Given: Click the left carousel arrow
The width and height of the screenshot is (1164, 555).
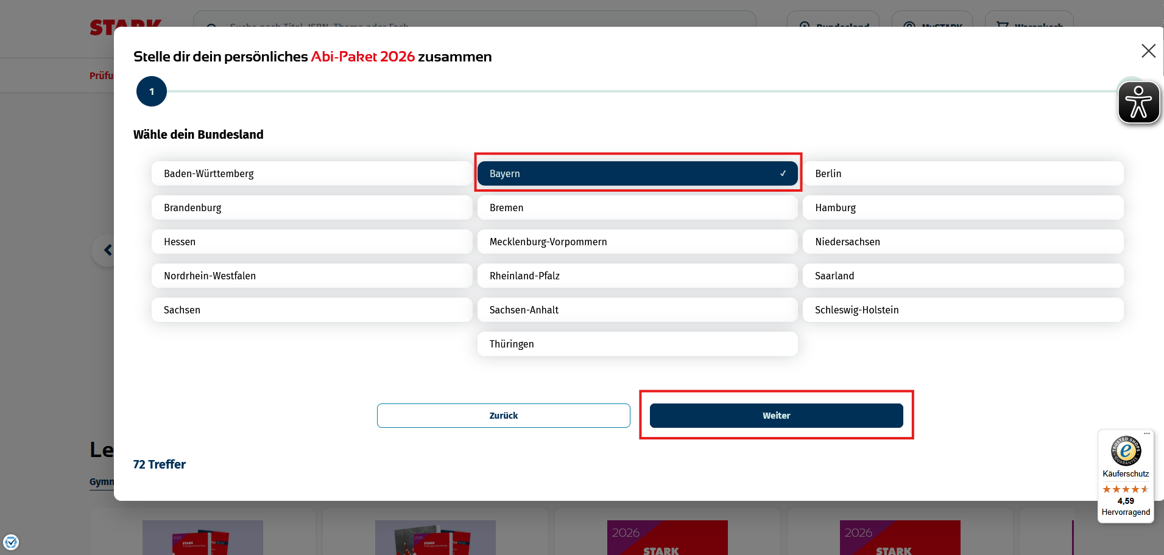Looking at the screenshot, I should point(108,250).
